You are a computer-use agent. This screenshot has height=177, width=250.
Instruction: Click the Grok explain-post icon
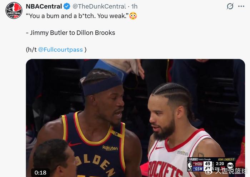click(x=230, y=6)
